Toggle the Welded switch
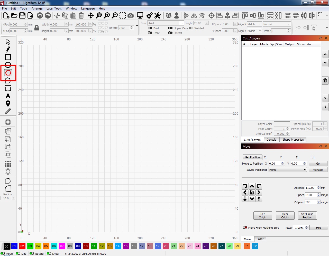This screenshot has width=329, height=256. tap(191, 28)
